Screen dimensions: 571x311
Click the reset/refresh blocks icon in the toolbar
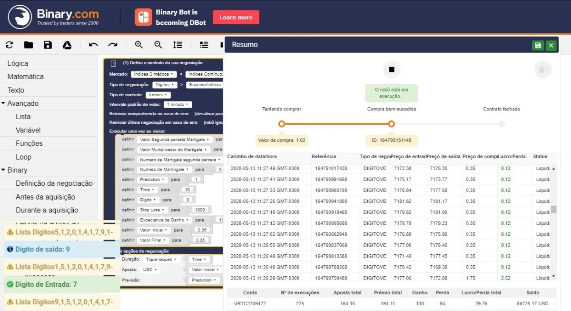[9, 45]
